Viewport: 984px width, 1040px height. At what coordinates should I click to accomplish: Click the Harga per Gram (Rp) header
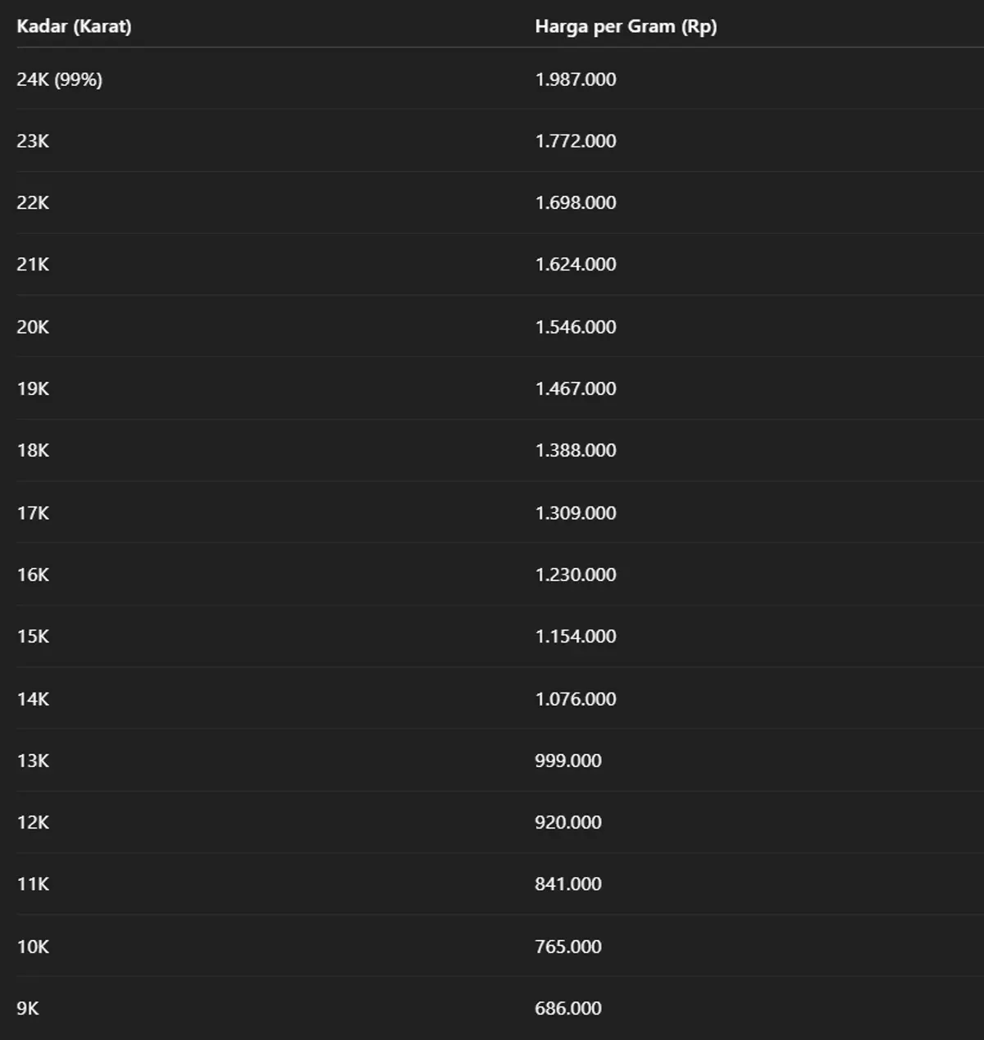pyautogui.click(x=626, y=26)
